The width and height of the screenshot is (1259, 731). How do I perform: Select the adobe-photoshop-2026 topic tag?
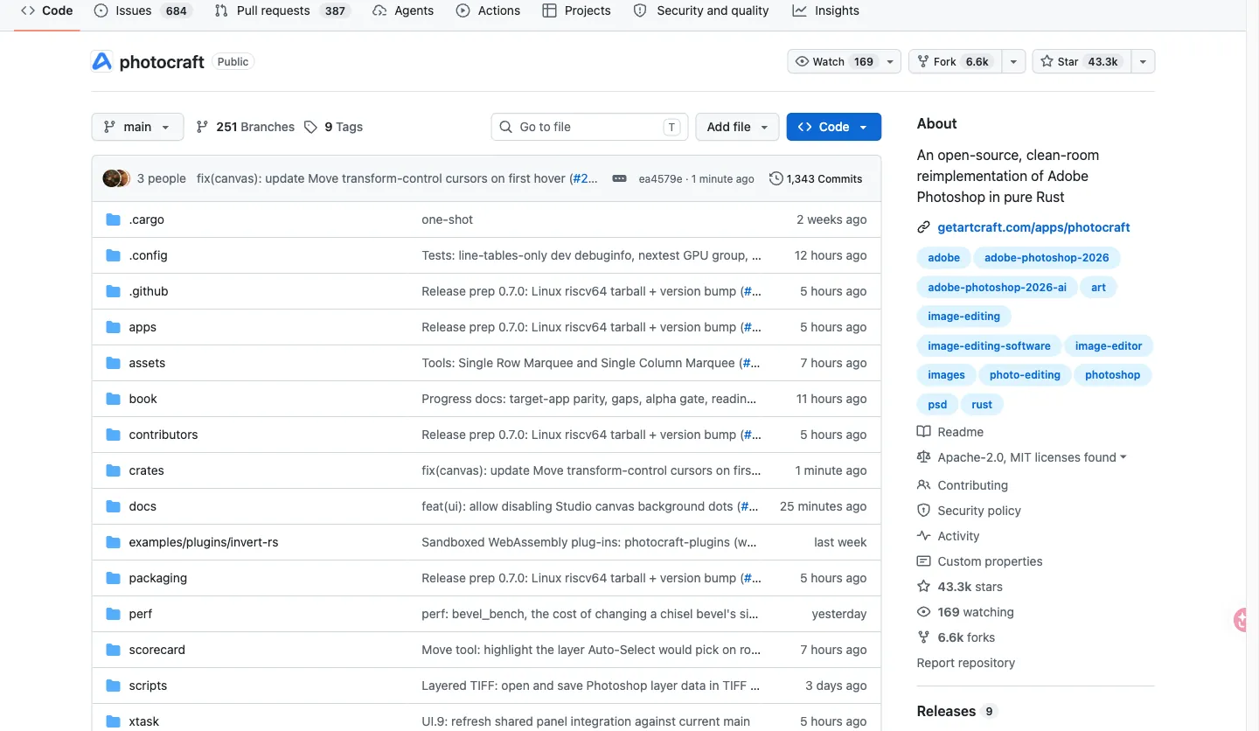[1046, 258]
